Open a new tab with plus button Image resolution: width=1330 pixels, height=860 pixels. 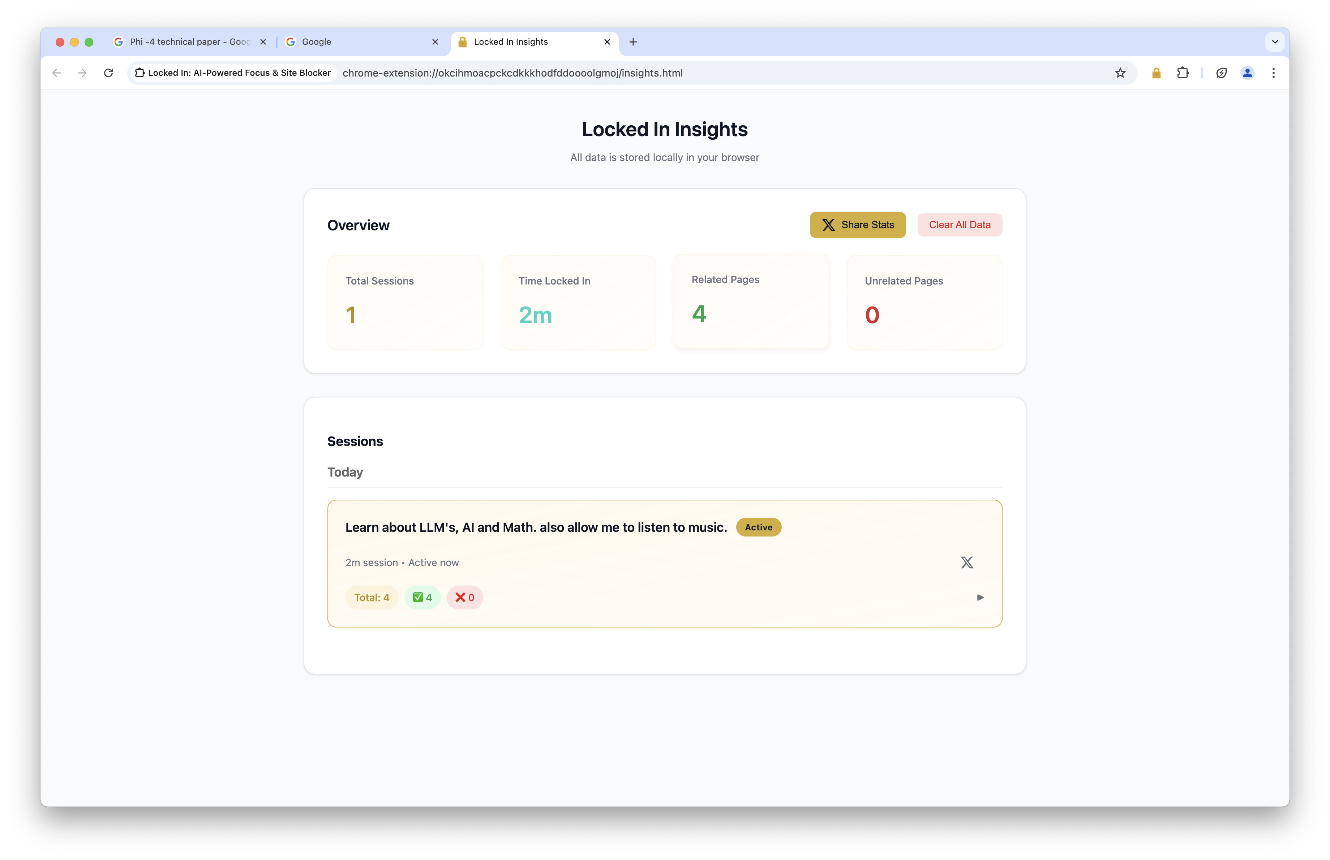tap(633, 42)
